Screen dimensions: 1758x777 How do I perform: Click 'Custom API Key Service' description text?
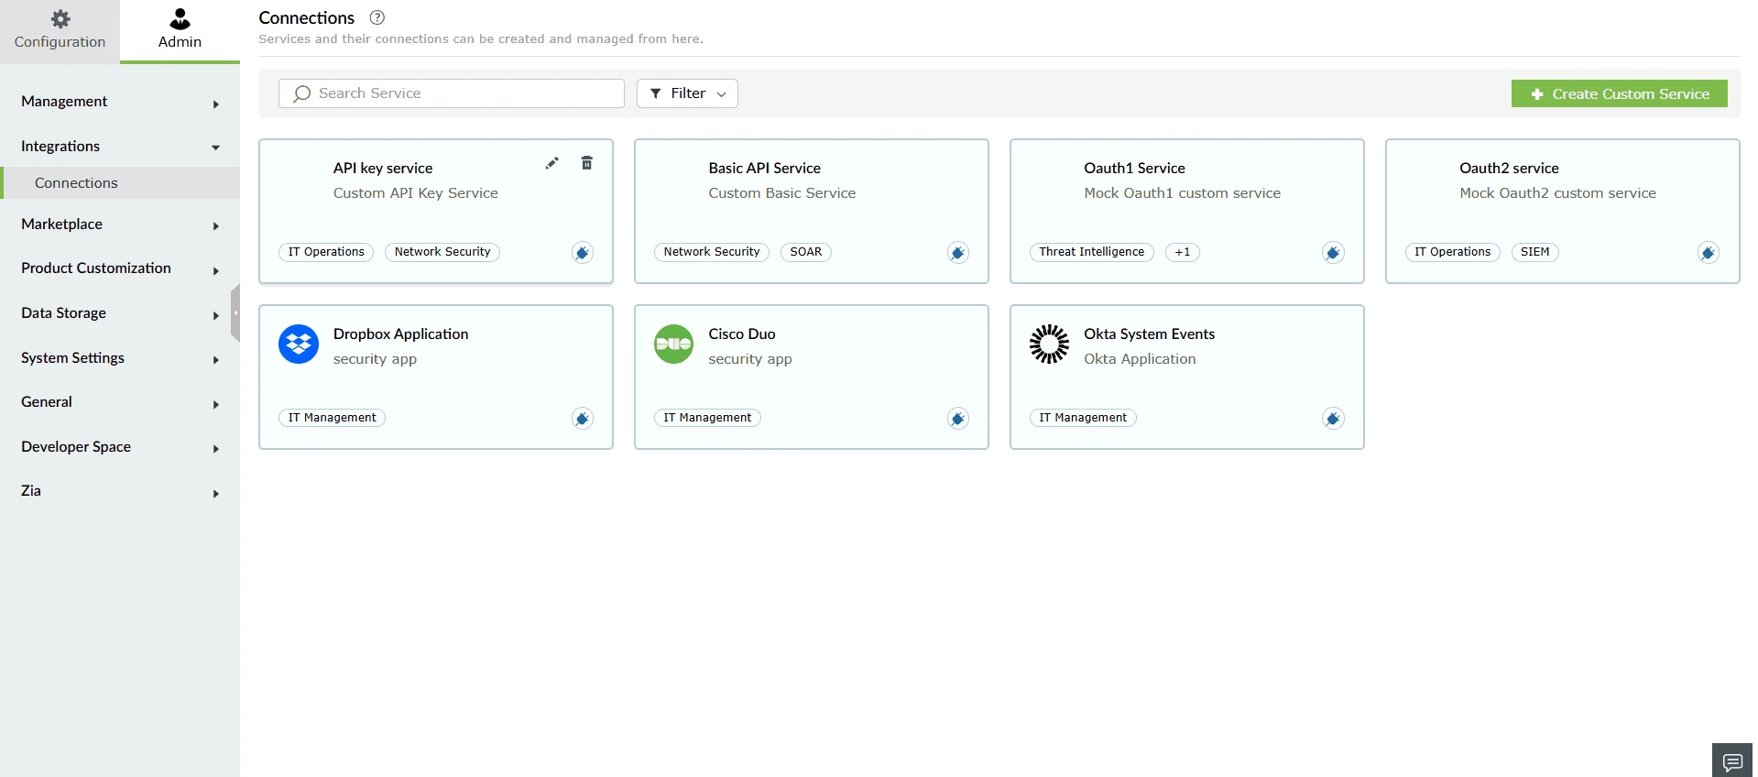(x=416, y=193)
